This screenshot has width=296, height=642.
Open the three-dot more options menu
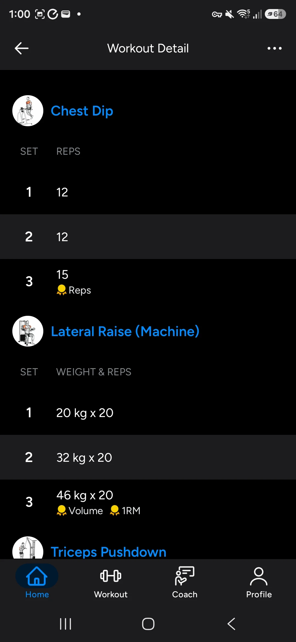click(274, 48)
